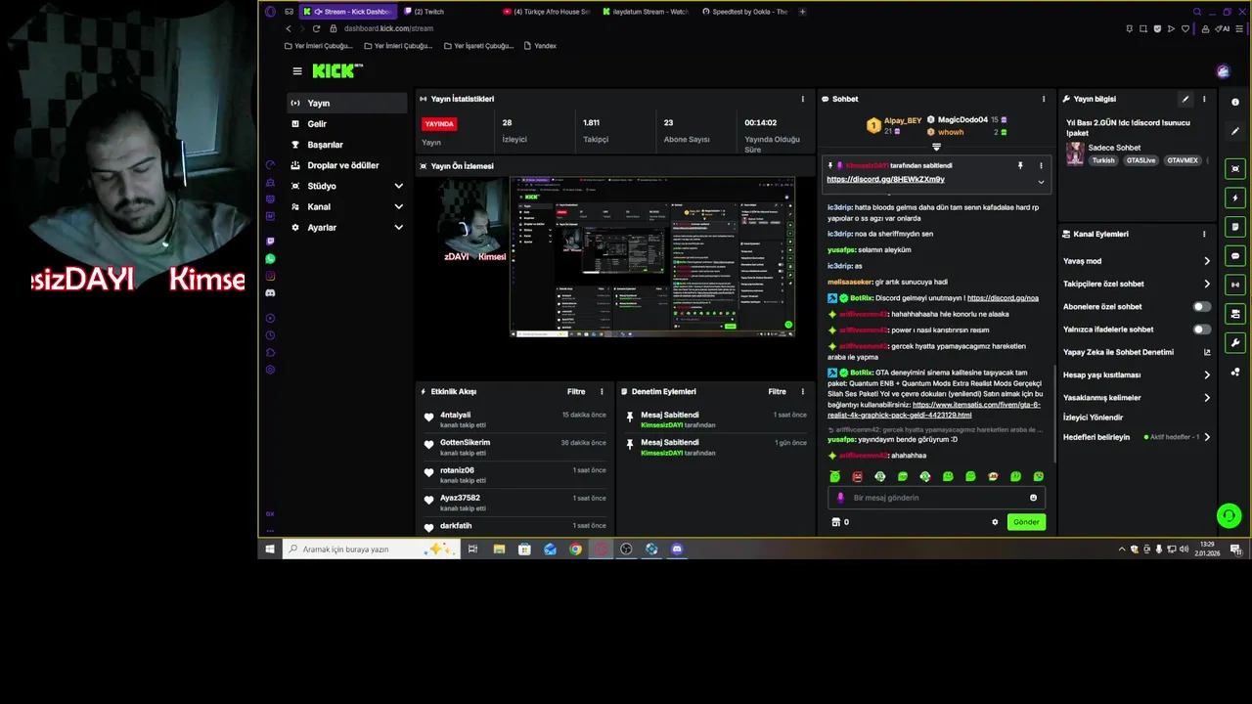The image size is (1252, 704).
Task: Toggle the lightning bolt widget icon
Action: pos(1235,198)
